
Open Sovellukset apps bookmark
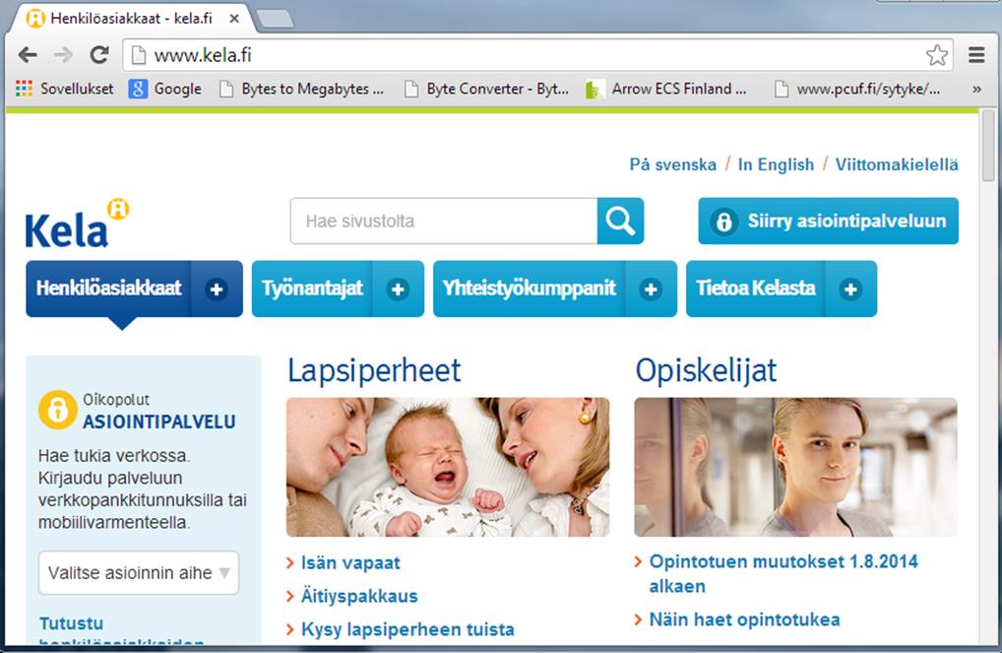point(65,89)
